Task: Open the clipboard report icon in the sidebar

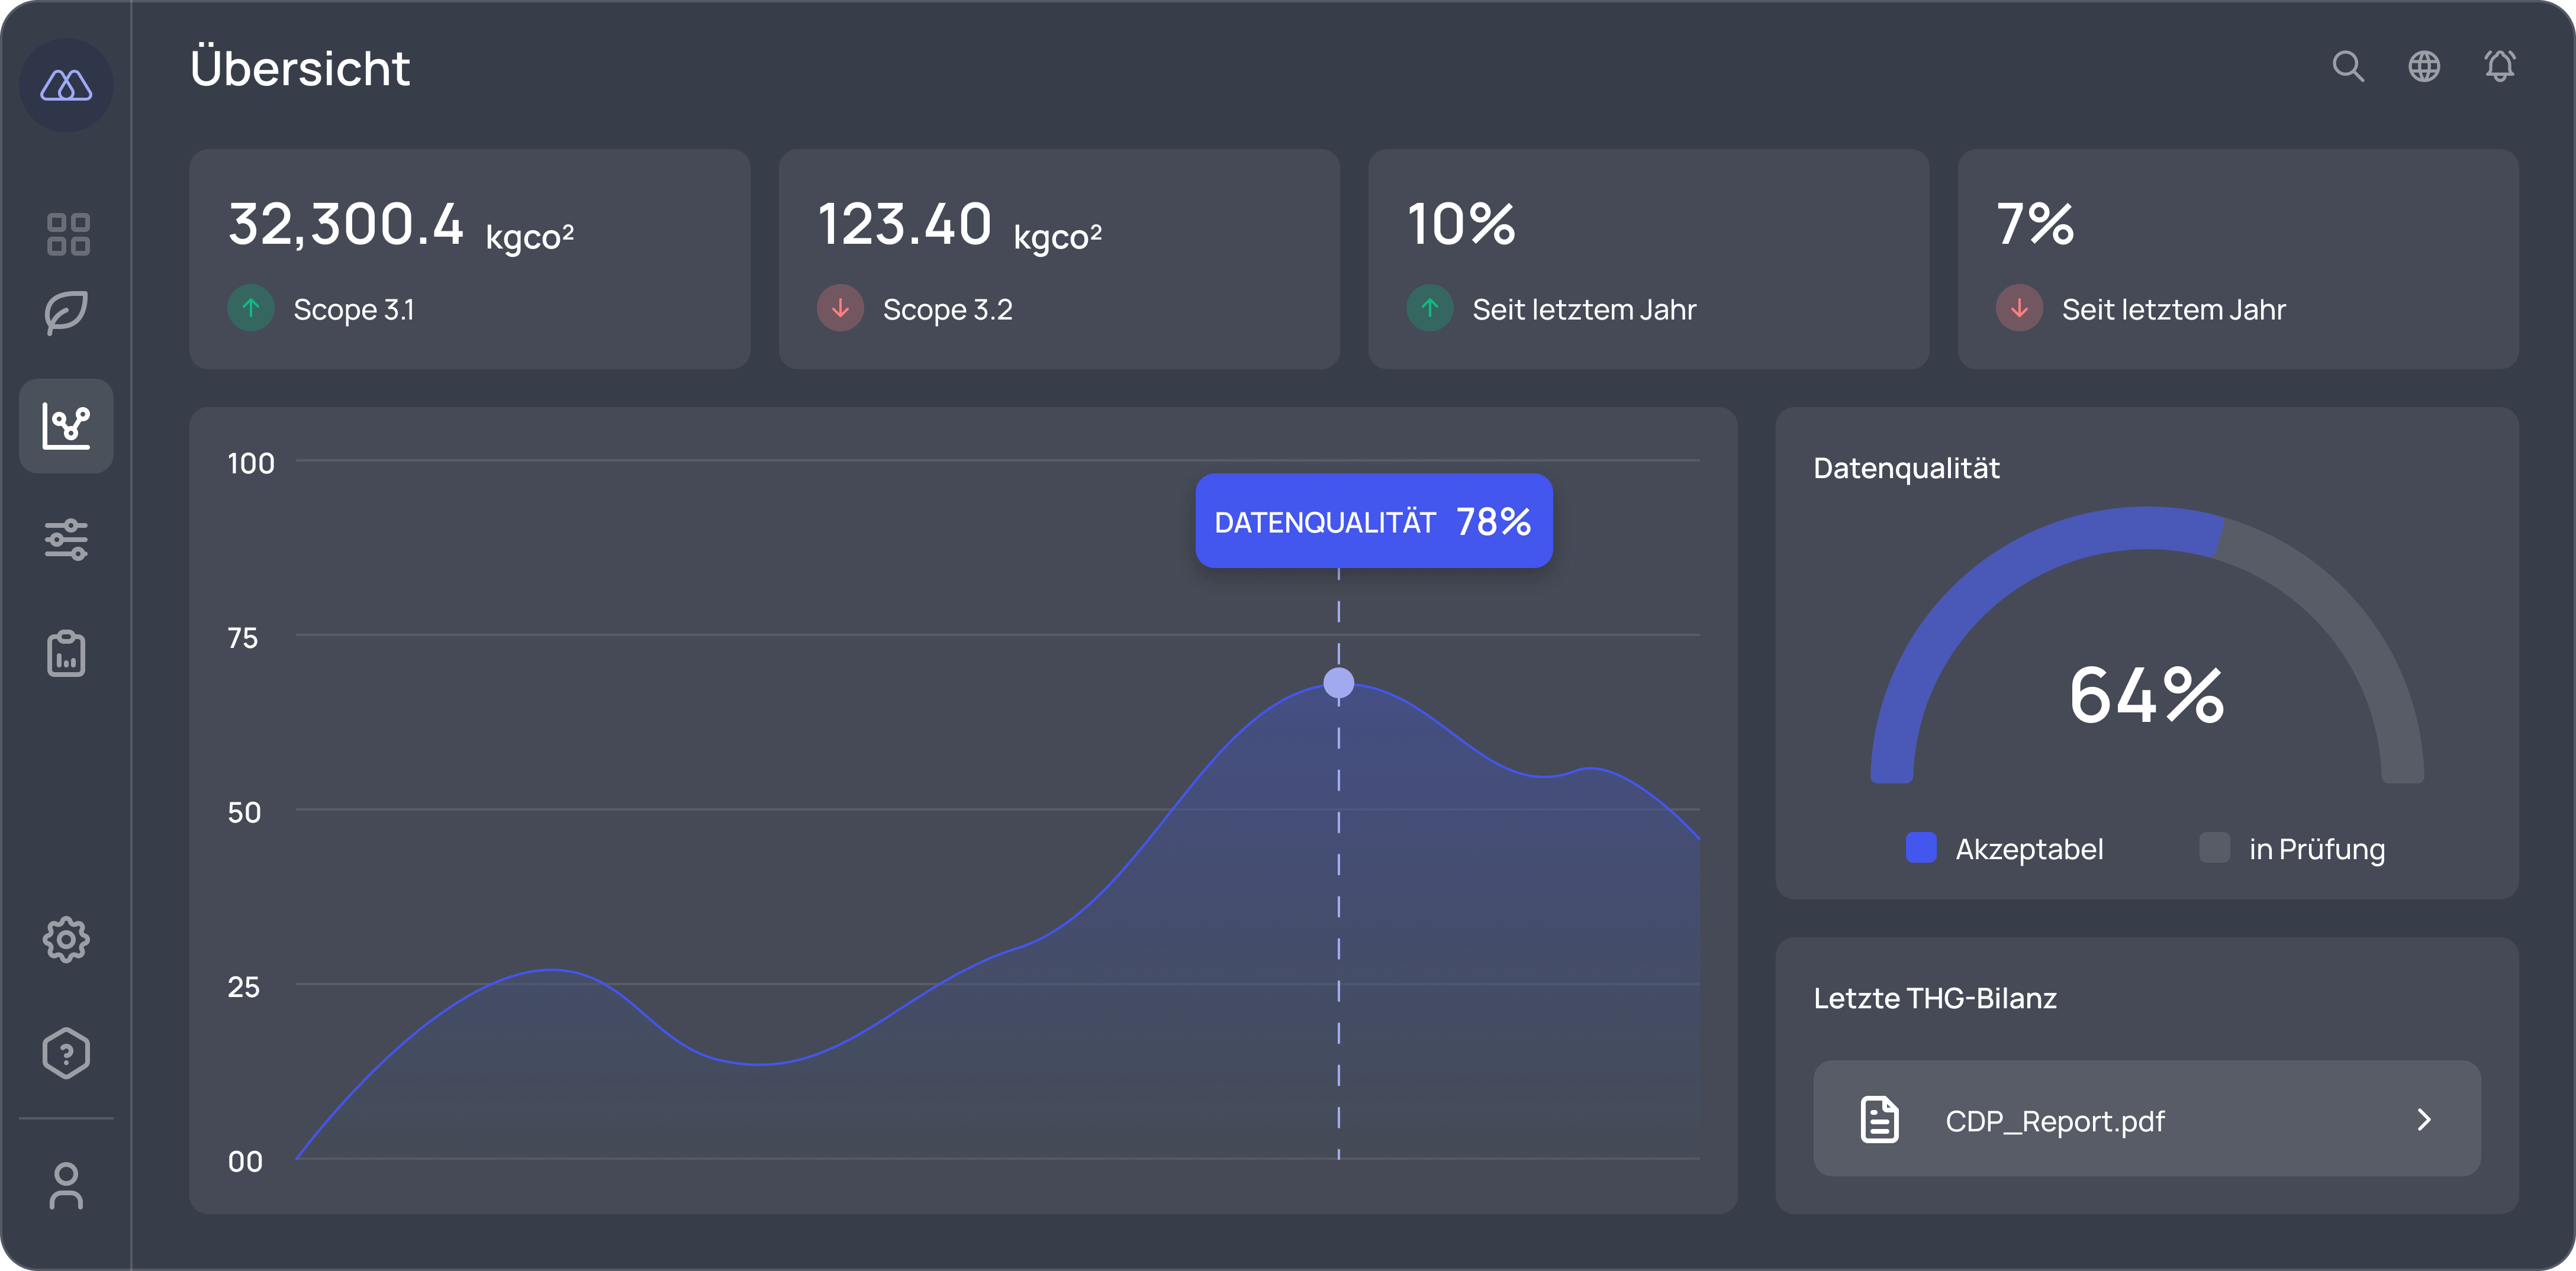Action: pyautogui.click(x=66, y=653)
